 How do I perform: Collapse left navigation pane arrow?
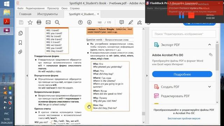pos(27,76)
